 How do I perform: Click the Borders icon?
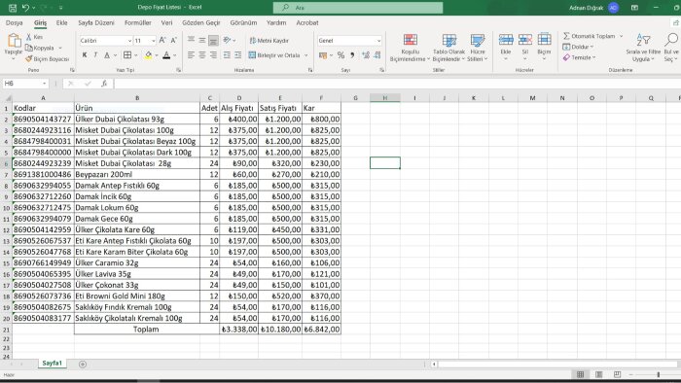point(127,55)
